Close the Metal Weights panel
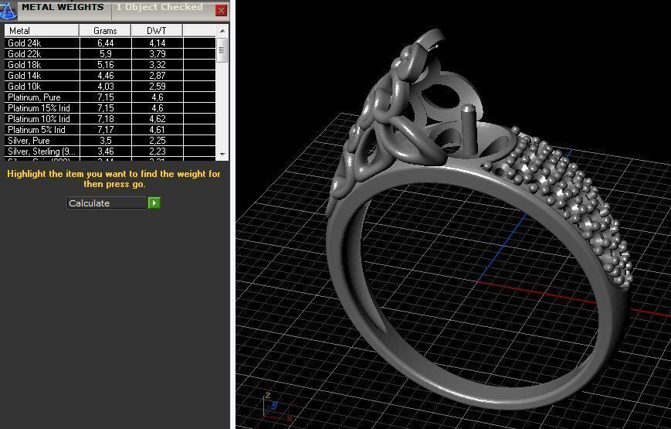Viewport: 671px width, 429px height. coord(221,10)
